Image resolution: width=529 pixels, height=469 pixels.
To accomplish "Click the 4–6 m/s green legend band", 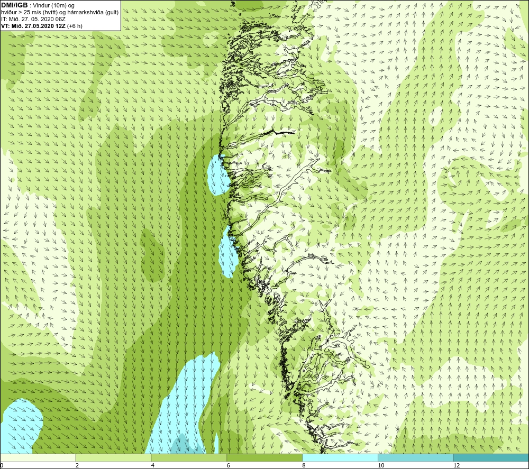I will point(189,458).
